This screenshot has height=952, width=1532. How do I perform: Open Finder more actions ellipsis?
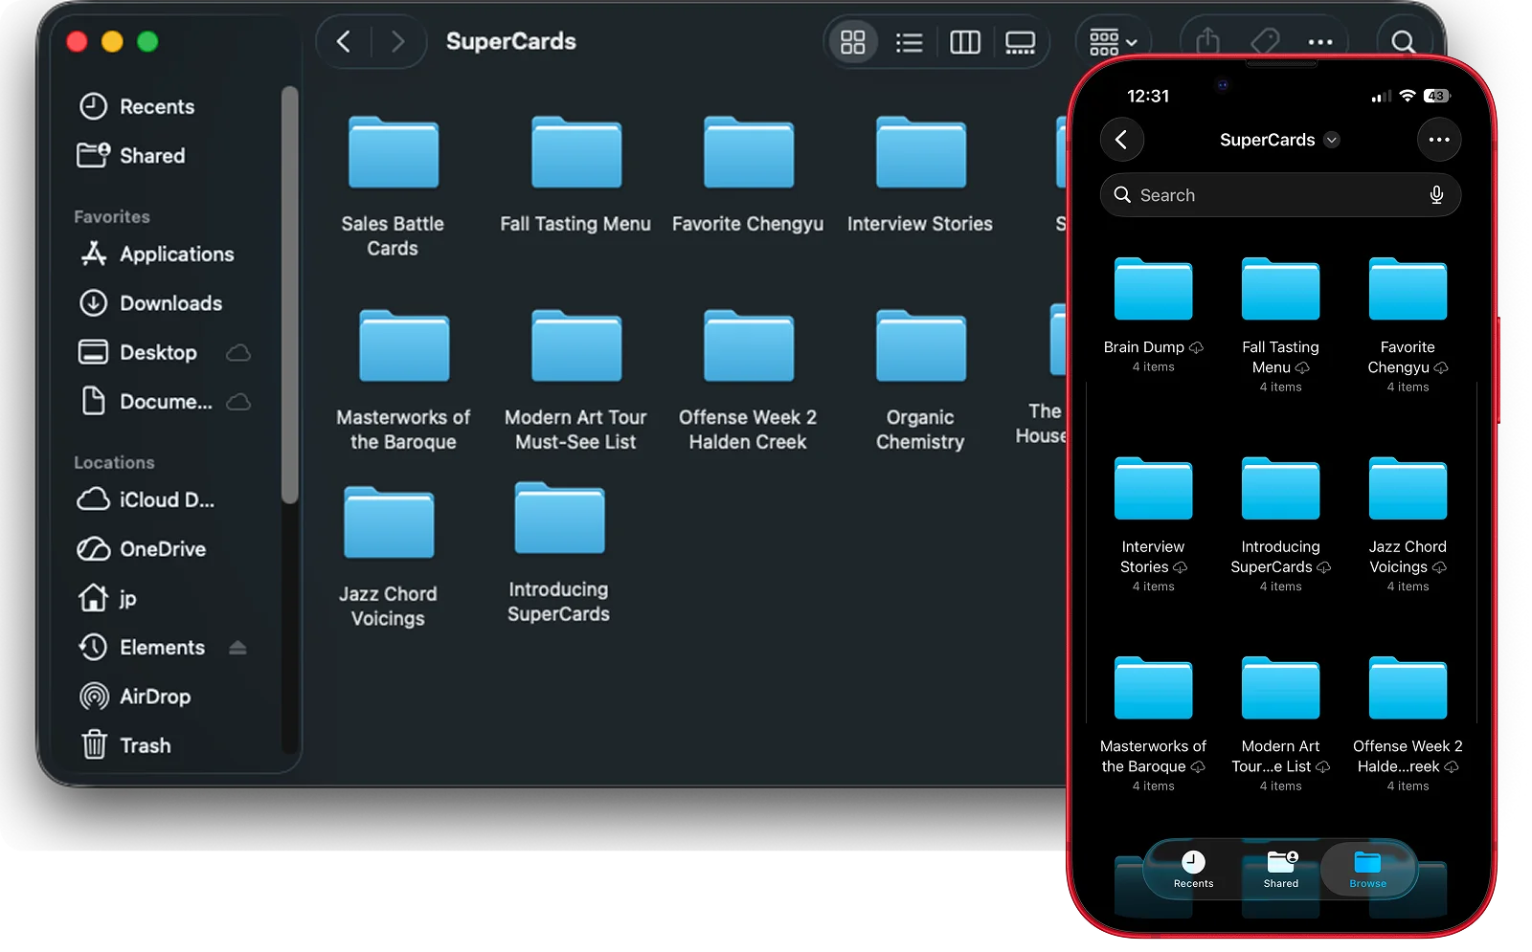click(1320, 42)
